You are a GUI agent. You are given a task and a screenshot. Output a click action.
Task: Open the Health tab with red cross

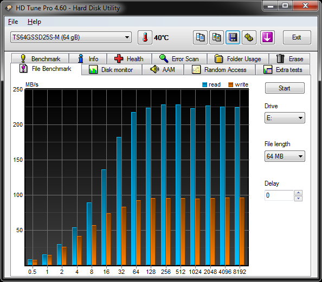pyautogui.click(x=129, y=59)
